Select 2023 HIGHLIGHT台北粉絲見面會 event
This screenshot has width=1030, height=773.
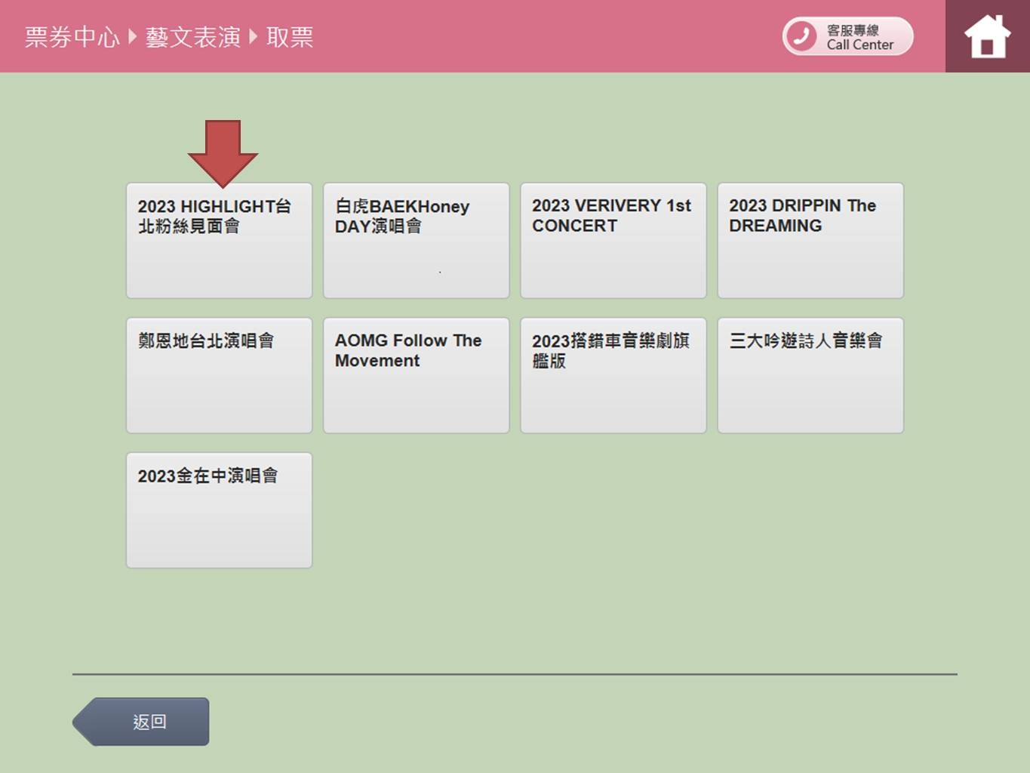pos(219,240)
